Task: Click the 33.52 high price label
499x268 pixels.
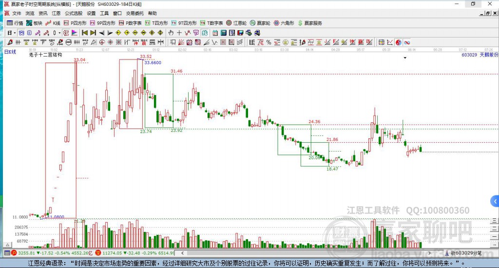Action: tap(146, 57)
